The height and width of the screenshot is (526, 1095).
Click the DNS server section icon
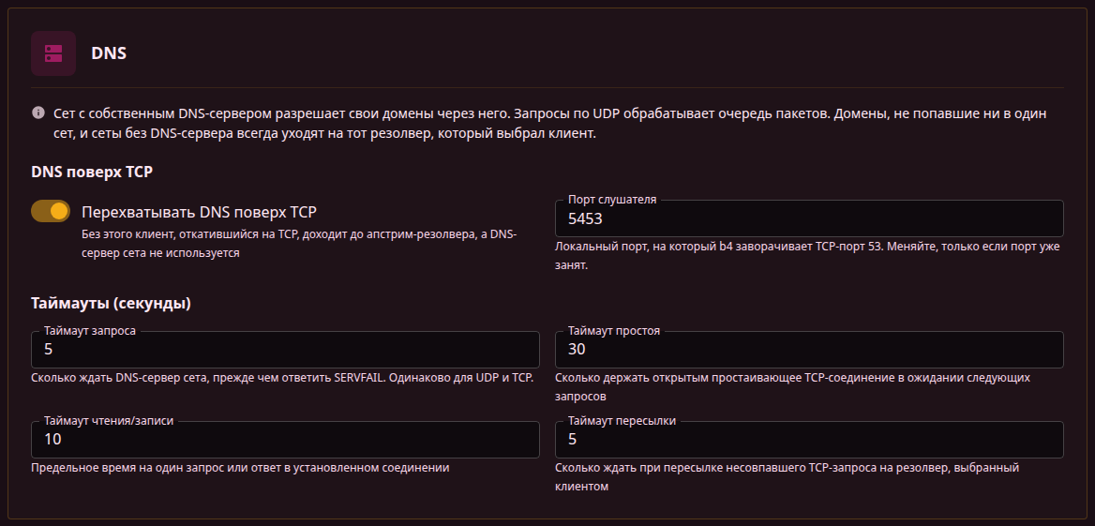coord(53,53)
